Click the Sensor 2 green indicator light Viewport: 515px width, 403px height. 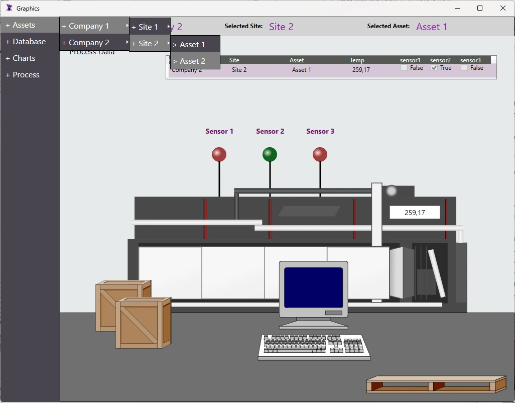[x=270, y=154]
